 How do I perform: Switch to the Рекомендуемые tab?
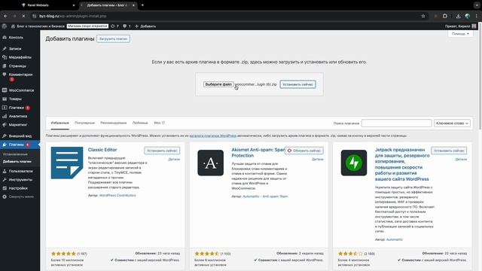(114, 123)
